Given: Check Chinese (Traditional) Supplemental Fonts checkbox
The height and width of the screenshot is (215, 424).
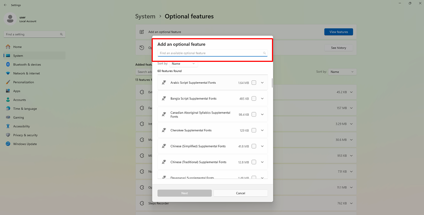Looking at the screenshot, I should pos(254,162).
